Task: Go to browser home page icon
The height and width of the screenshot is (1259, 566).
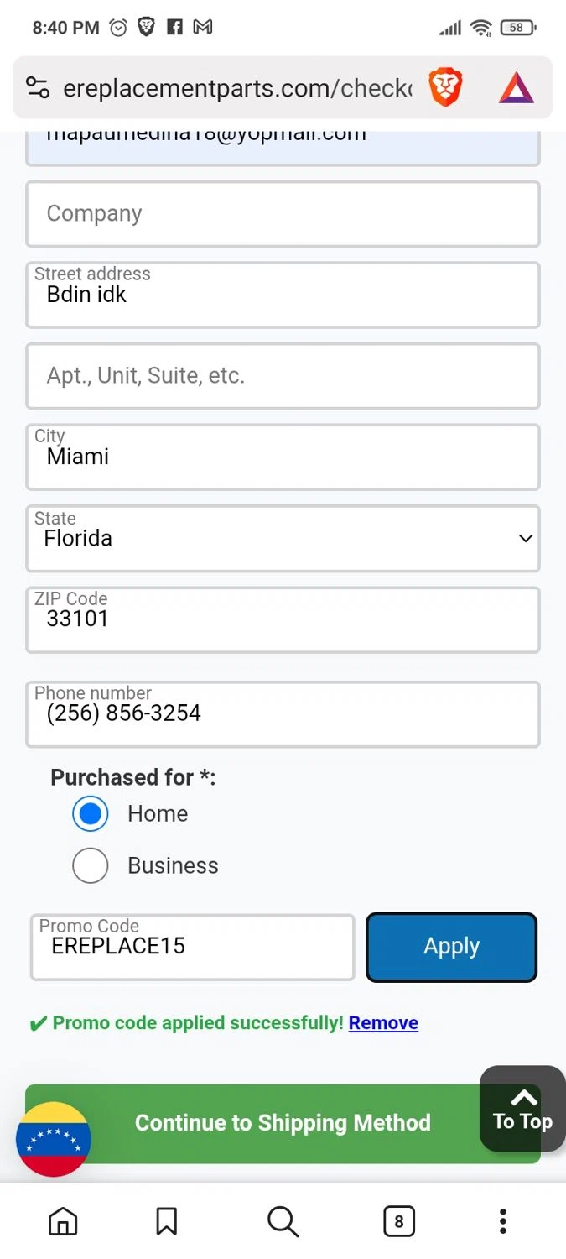Action: point(63,1221)
